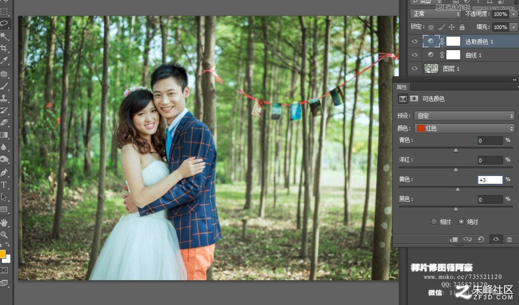Change the screen mode
Viewport: 519px width, 305px height.
(x=4, y=283)
